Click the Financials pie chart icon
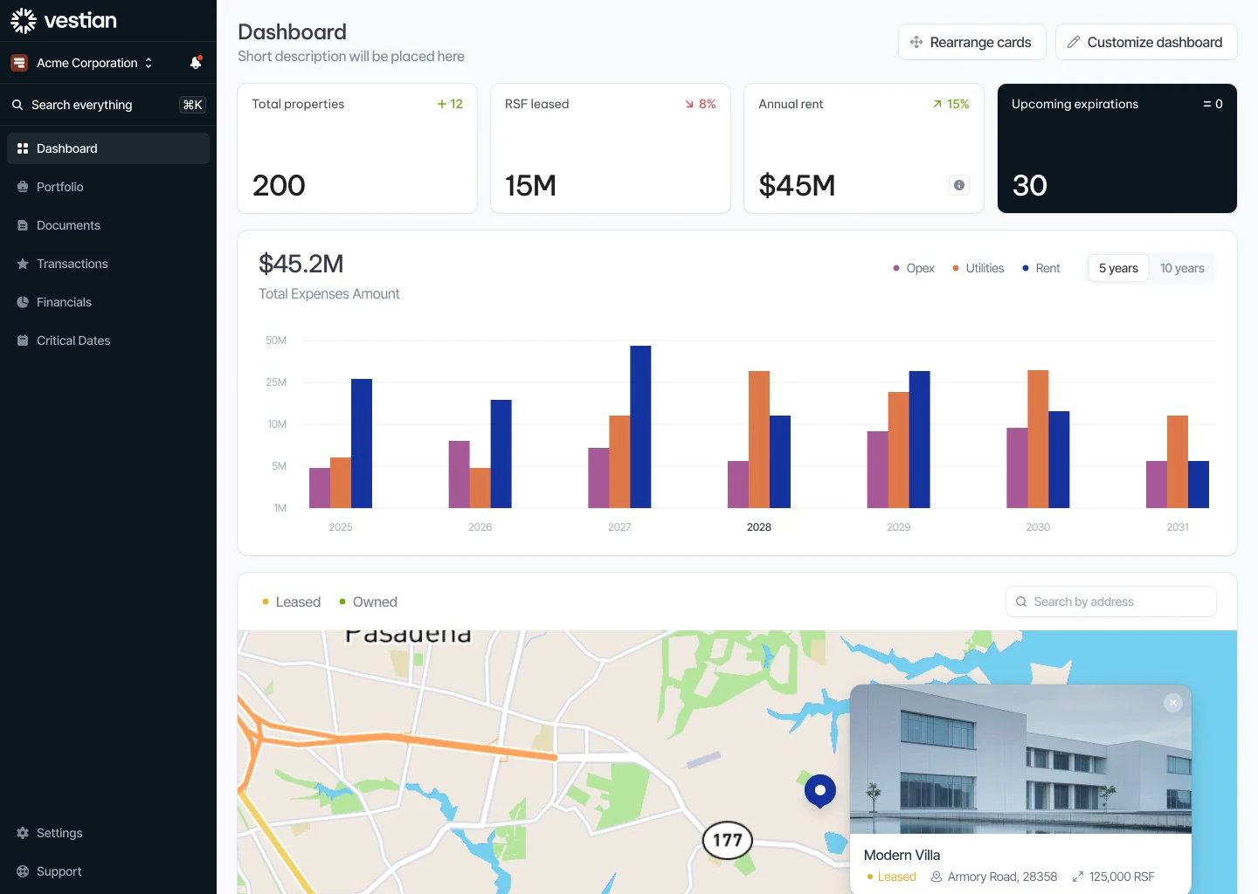Viewport: 1258px width, 894px height. pyautogui.click(x=23, y=302)
